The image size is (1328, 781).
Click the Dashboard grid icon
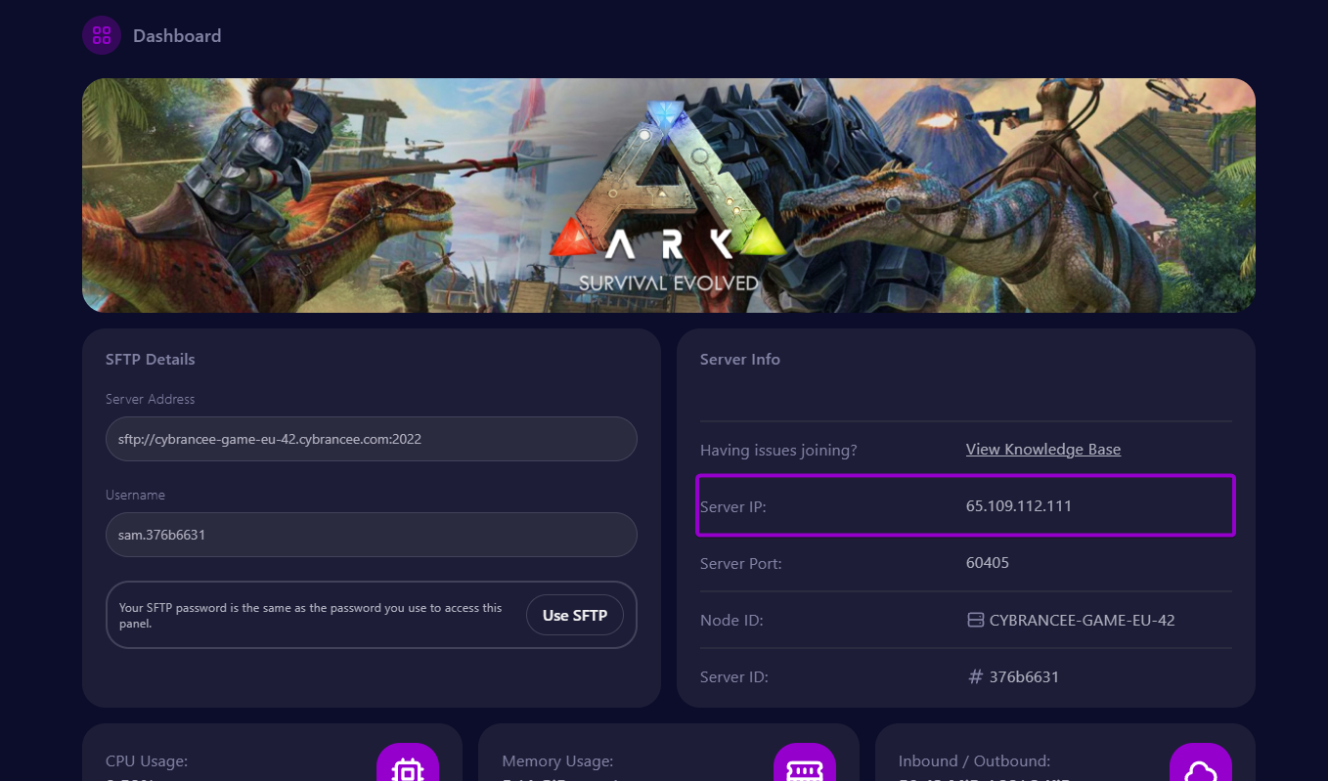click(102, 36)
